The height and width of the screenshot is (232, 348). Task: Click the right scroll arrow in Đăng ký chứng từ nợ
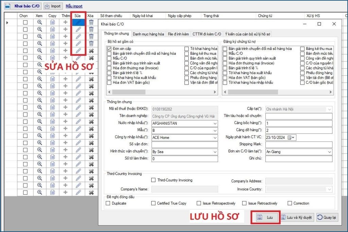coord(330,92)
